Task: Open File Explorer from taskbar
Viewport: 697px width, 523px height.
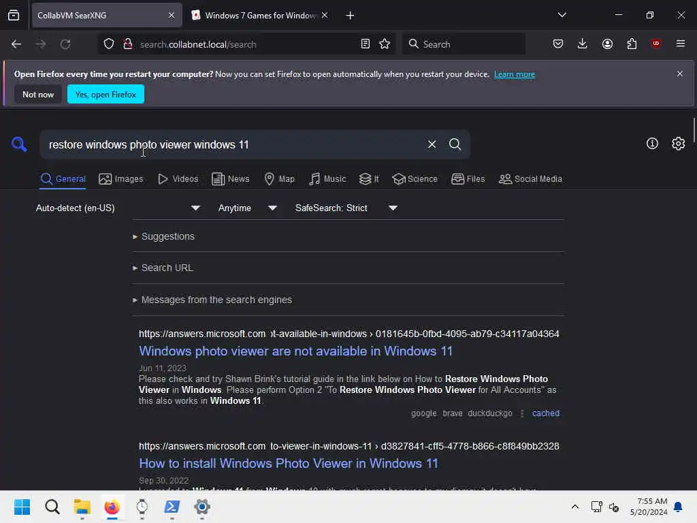Action: pos(82,507)
